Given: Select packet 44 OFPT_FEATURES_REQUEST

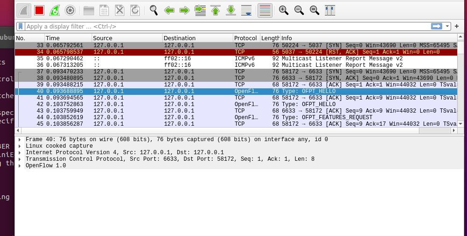Looking at the screenshot, I should (x=236, y=118).
